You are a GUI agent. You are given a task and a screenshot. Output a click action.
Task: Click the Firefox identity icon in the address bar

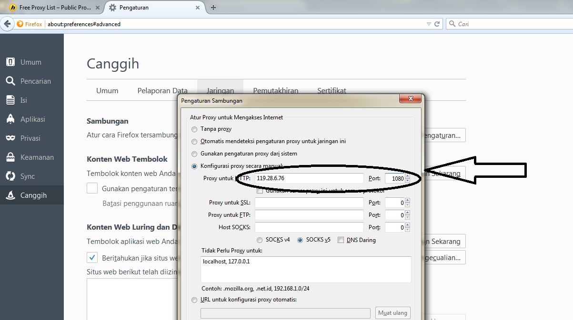pyautogui.click(x=20, y=24)
